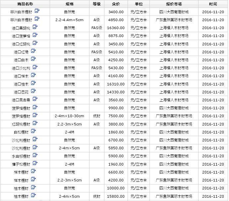
Task: Click the trend icon next to 进口红橡
Action: (x=33, y=51)
